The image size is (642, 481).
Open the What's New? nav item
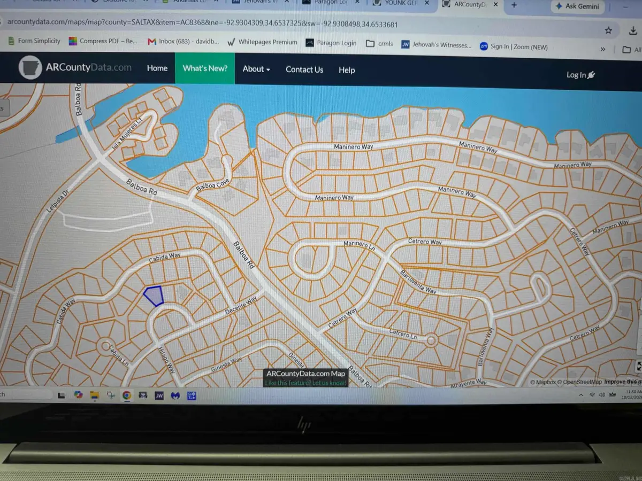pyautogui.click(x=205, y=68)
